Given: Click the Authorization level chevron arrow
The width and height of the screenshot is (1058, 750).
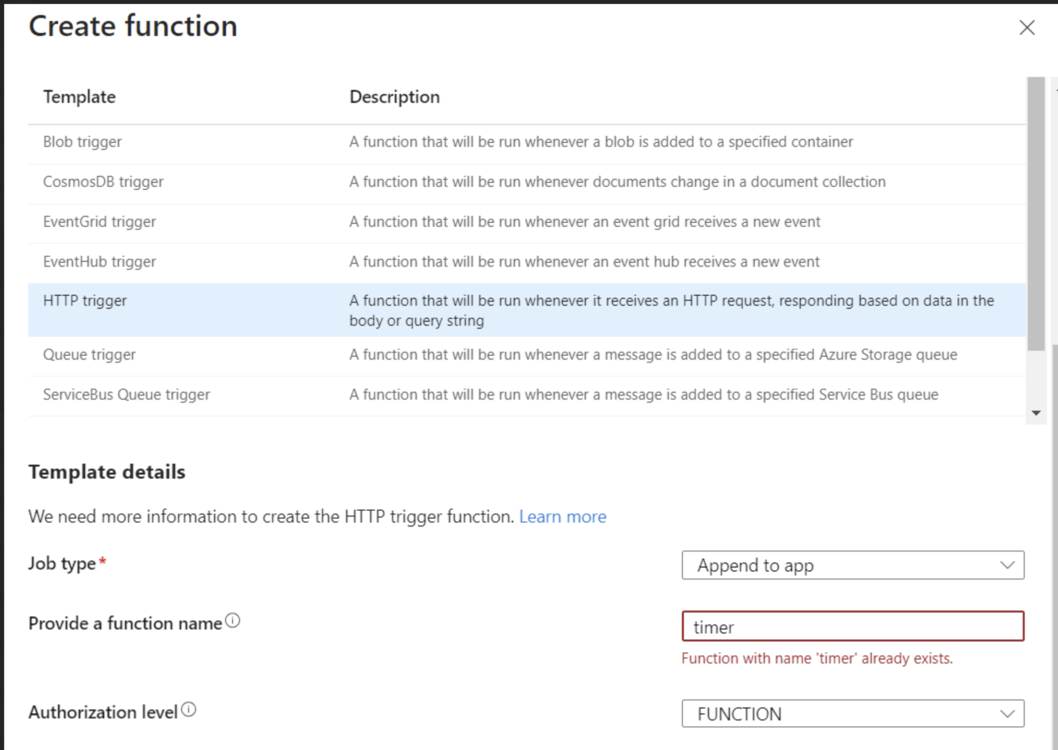Looking at the screenshot, I should pos(1007,714).
